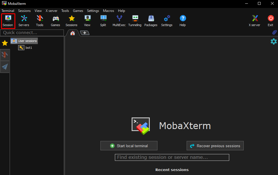Select the yellow star Sessions sidebar tab

(x=5, y=43)
